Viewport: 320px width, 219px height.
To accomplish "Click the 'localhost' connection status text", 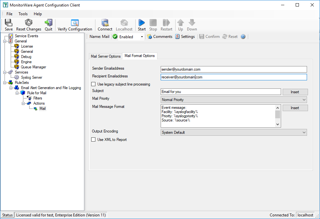I will tap(305, 215).
